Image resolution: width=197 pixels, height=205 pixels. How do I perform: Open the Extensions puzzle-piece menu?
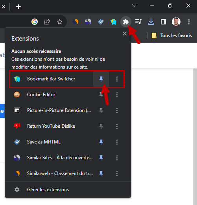(126, 22)
